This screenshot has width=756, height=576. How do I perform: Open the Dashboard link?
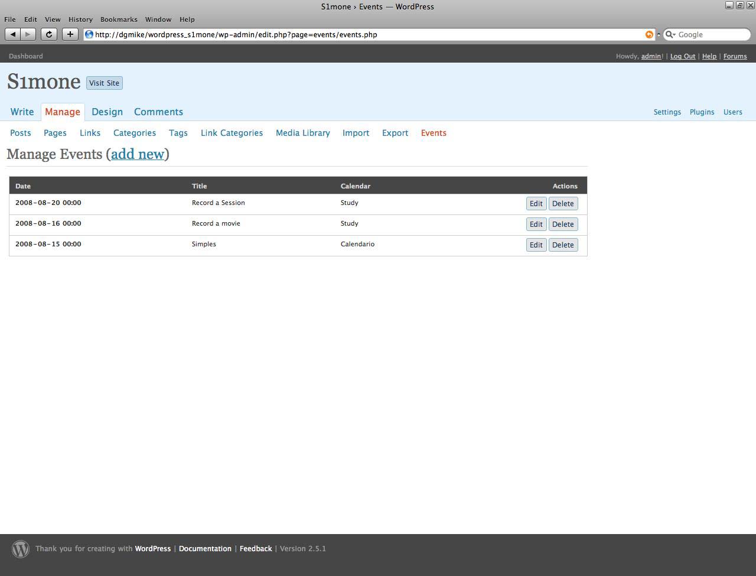26,56
